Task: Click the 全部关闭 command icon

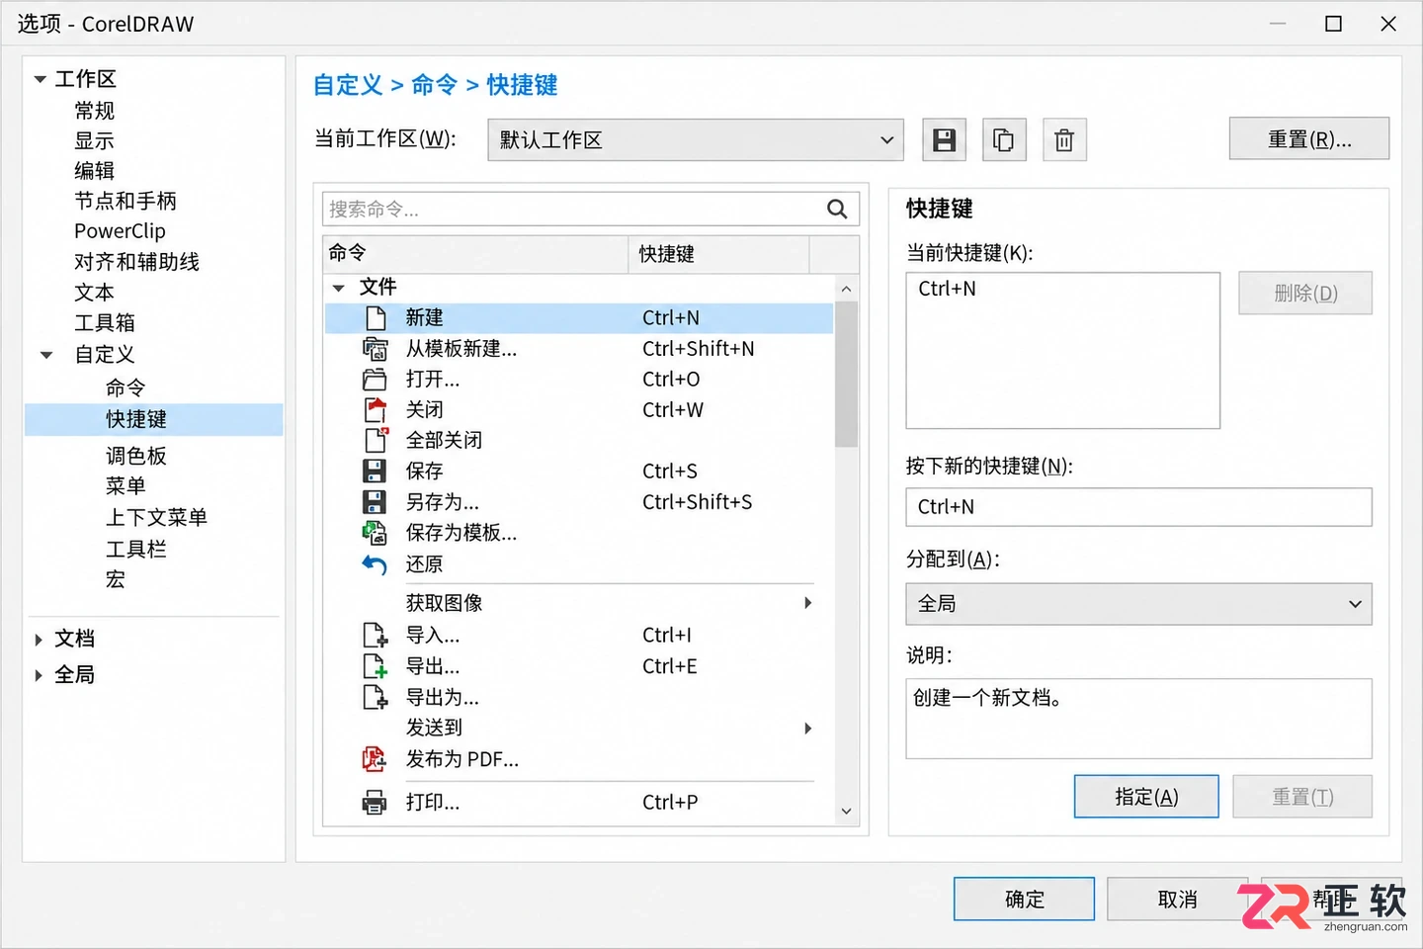Action: tap(376, 440)
